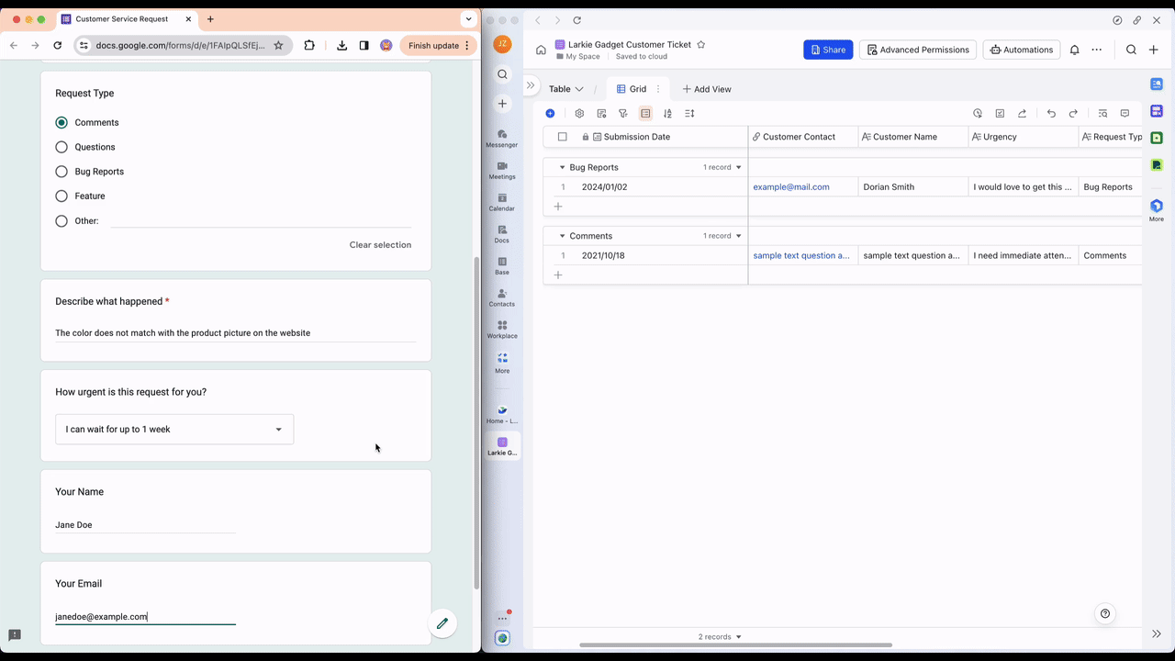Click the blue Share button
Viewport: 1175px width, 661px height.
point(827,50)
